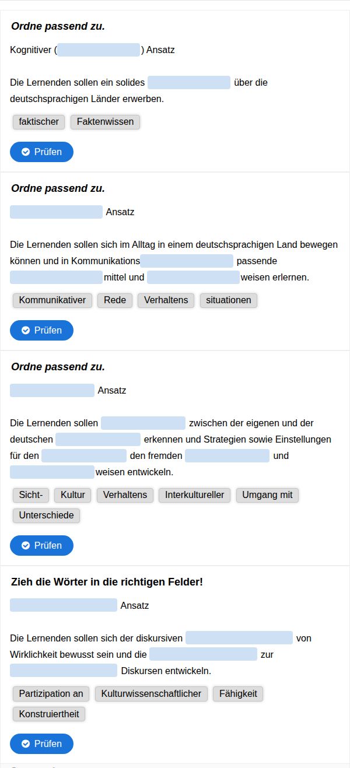The width and height of the screenshot is (350, 768).
Task: Choose the 'Rede' word chip
Action: click(x=115, y=300)
